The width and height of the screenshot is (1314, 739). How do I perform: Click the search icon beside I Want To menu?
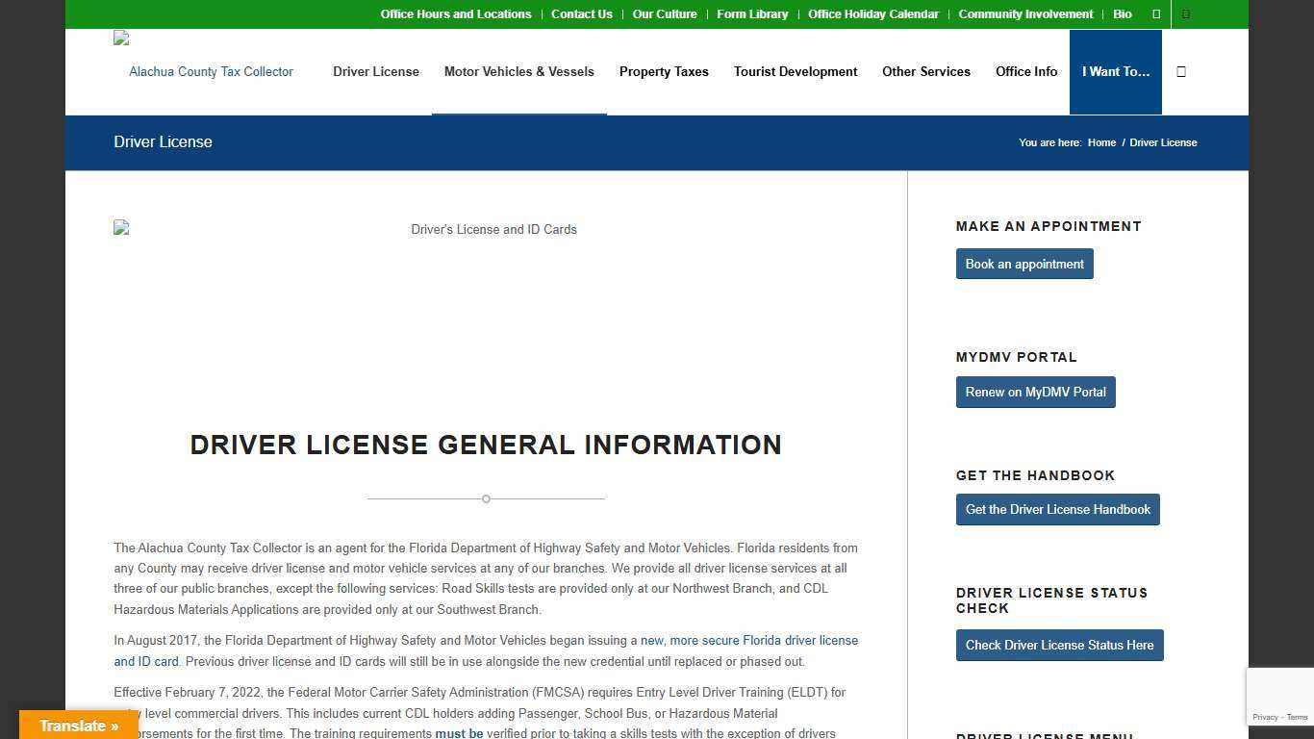(x=1181, y=71)
